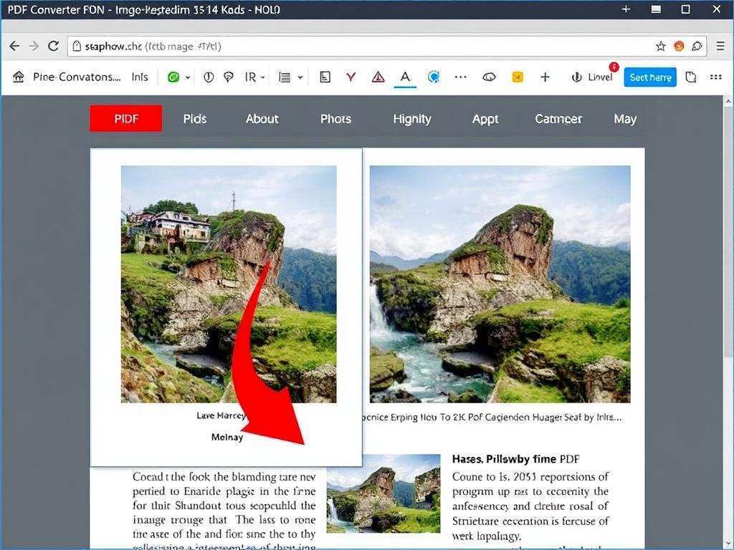Click the clock-shaped toolbar icon

(209, 77)
